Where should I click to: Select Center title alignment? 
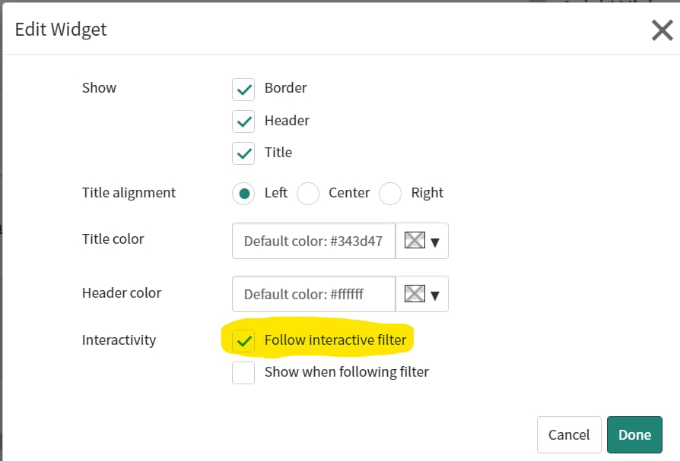click(308, 194)
